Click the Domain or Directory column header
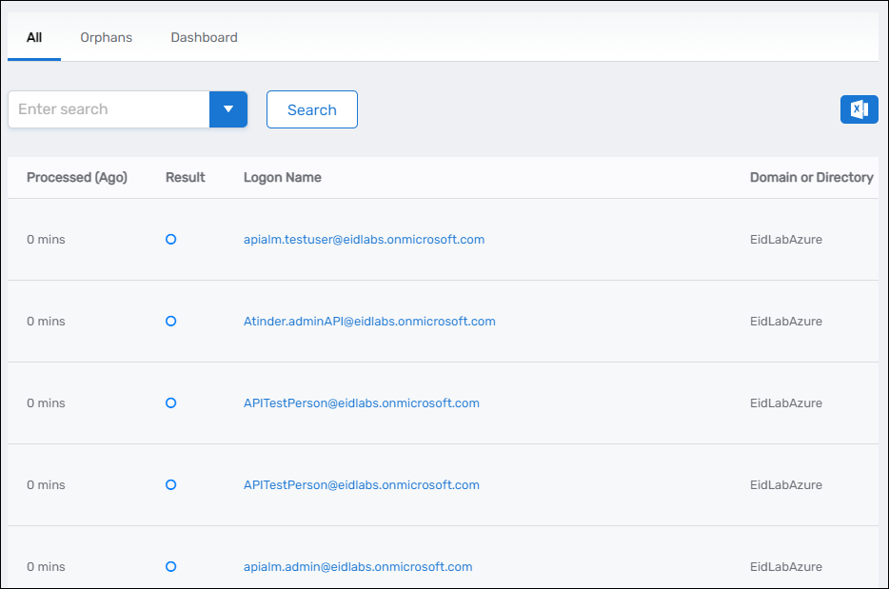Viewport: 889px width, 589px height. tap(811, 178)
